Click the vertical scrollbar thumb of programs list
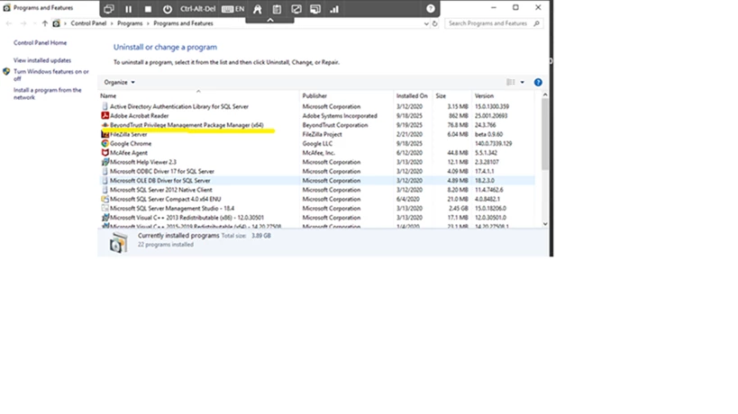 [545, 134]
